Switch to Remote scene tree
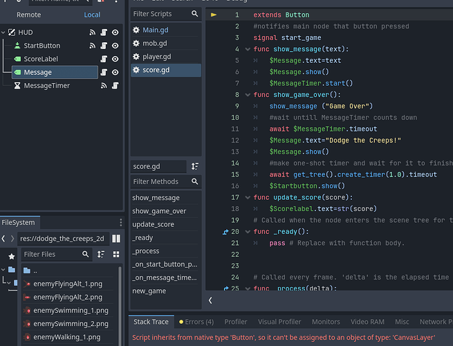Screen dimensions: 453x346 [28, 15]
